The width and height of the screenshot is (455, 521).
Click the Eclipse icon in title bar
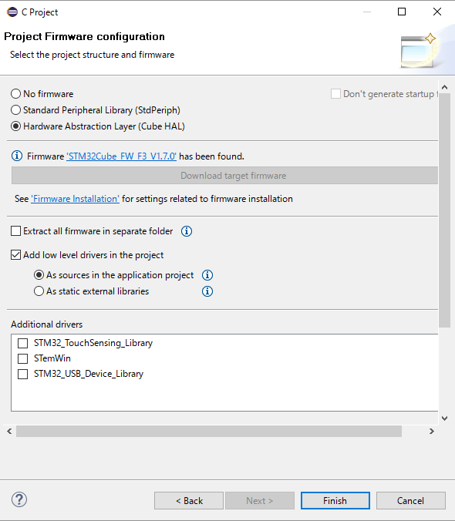(12, 12)
